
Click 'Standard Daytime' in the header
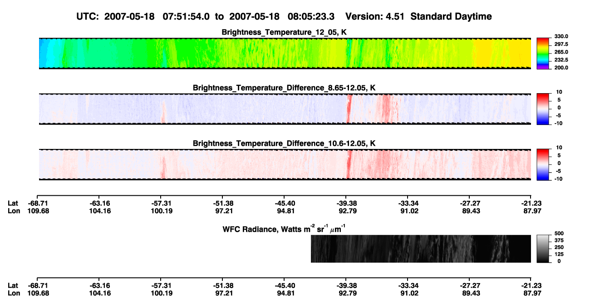point(451,17)
